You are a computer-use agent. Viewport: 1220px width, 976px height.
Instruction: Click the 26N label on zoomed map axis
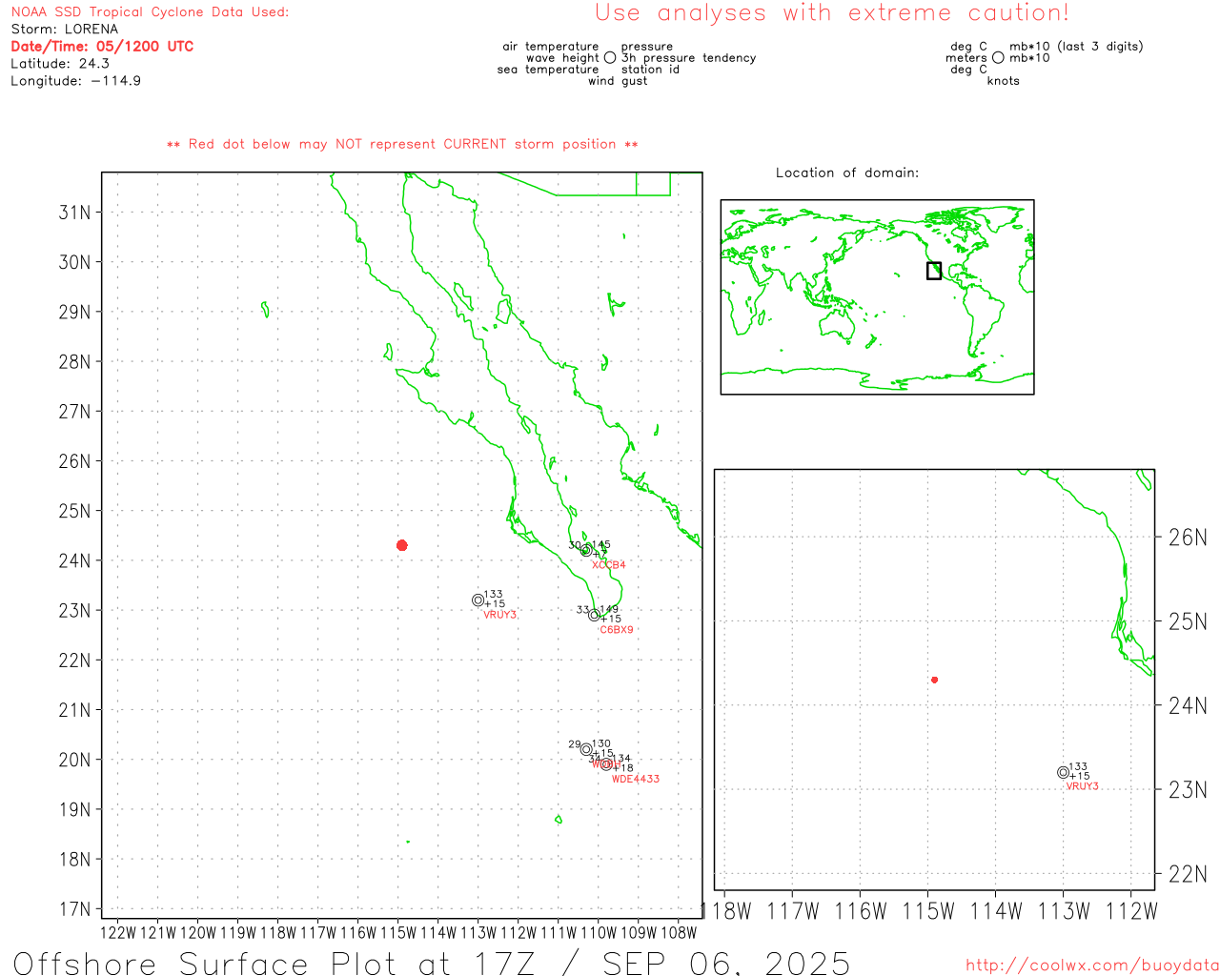(1188, 538)
